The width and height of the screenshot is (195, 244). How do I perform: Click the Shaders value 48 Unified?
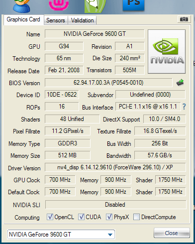[72, 119]
